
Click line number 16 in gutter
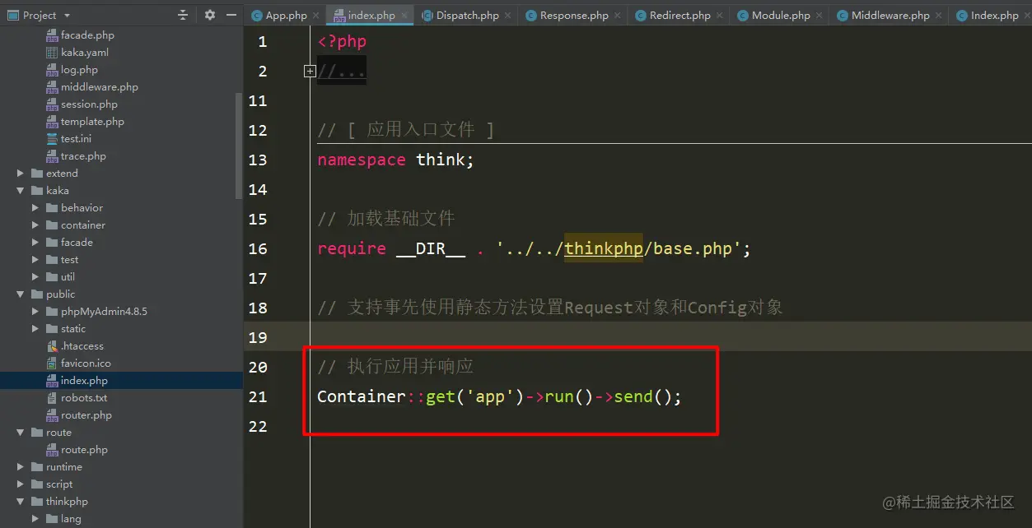click(x=258, y=248)
